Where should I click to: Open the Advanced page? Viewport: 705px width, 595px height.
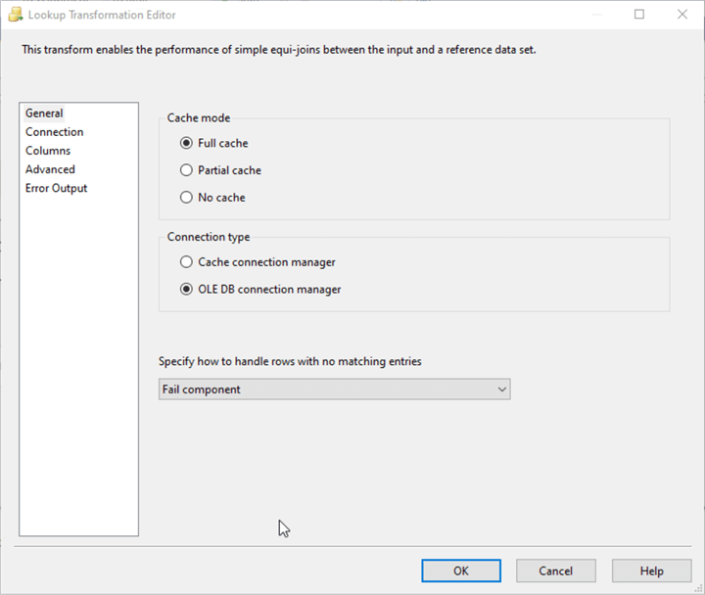coord(50,169)
